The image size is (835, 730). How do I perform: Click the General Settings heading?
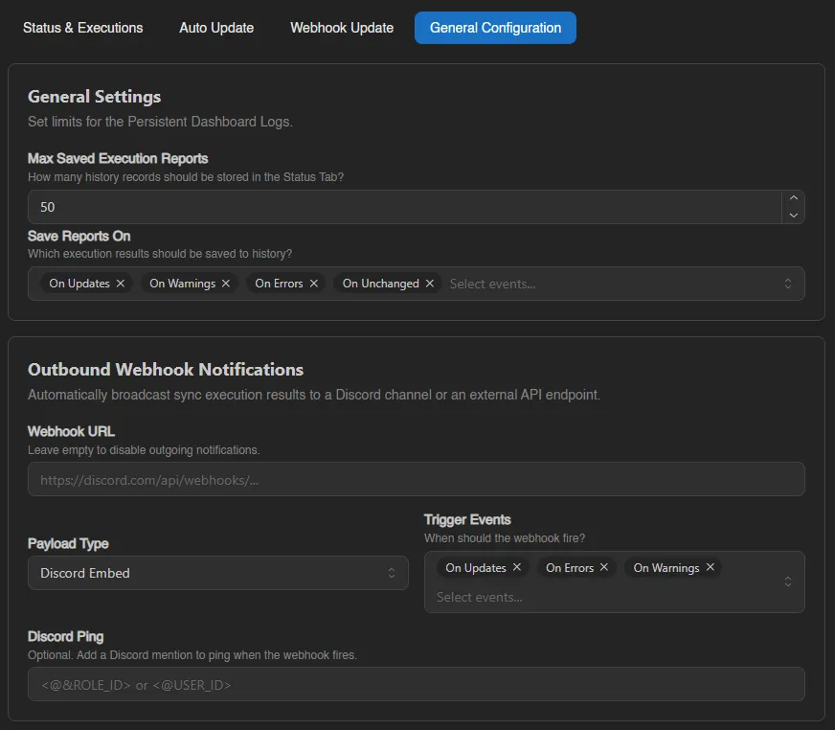(94, 97)
